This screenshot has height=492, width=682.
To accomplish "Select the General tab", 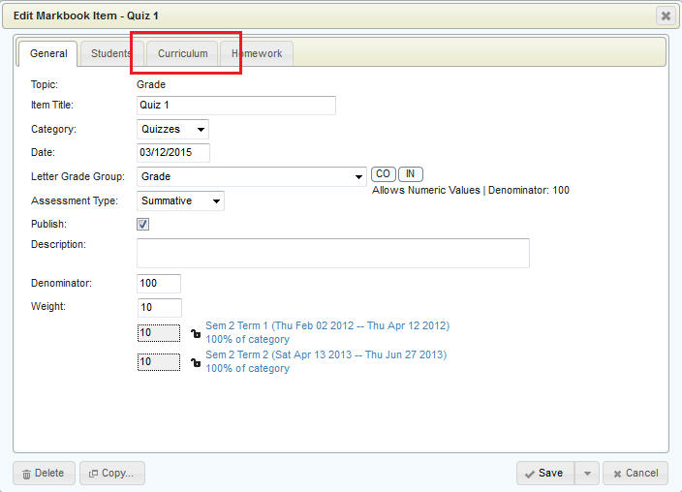I will tap(48, 54).
